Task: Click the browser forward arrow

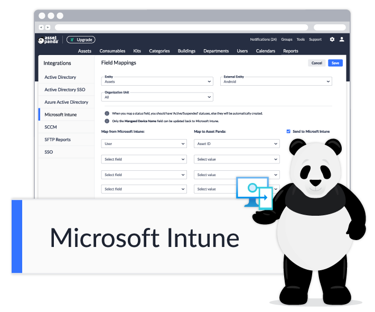Action: pos(48,27)
